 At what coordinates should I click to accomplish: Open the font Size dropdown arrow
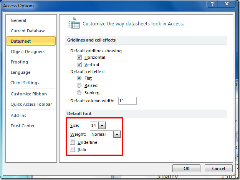pyautogui.click(x=102, y=125)
